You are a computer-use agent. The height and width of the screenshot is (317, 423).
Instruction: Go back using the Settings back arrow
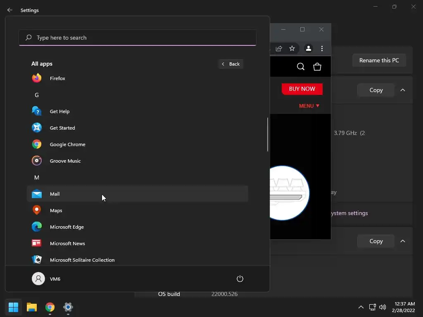coord(10,10)
